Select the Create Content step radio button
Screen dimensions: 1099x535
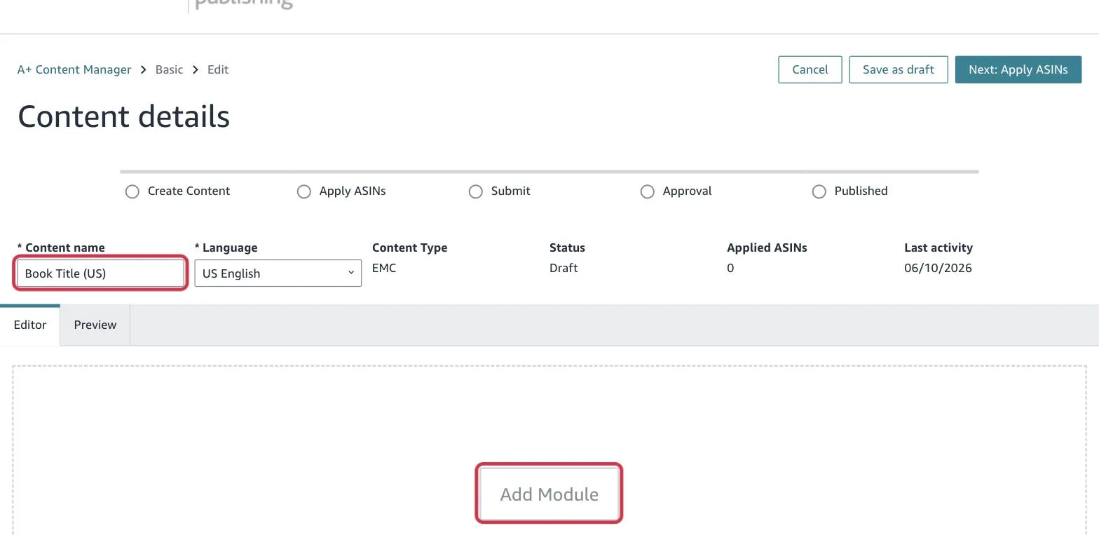pyautogui.click(x=132, y=191)
